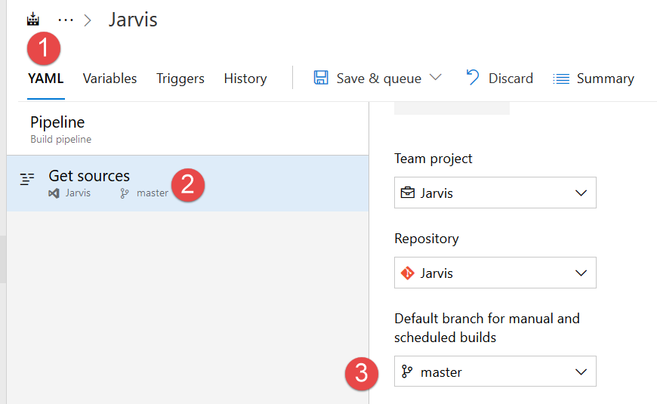Expand the Team project dropdown

(580, 193)
